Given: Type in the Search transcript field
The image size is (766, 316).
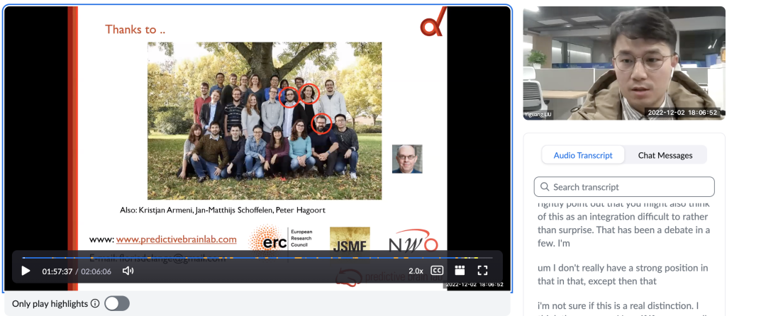Looking at the screenshot, I should tap(631, 187).
